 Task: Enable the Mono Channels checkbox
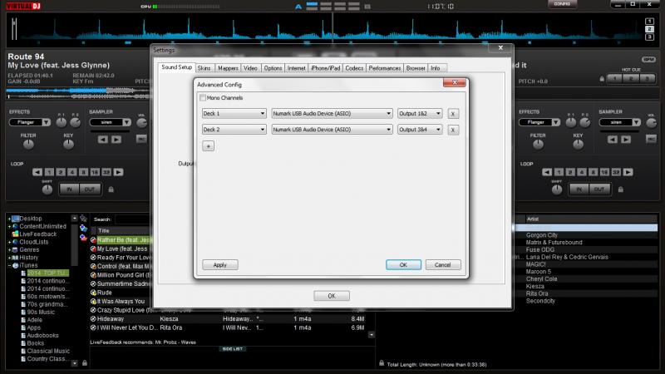point(203,98)
